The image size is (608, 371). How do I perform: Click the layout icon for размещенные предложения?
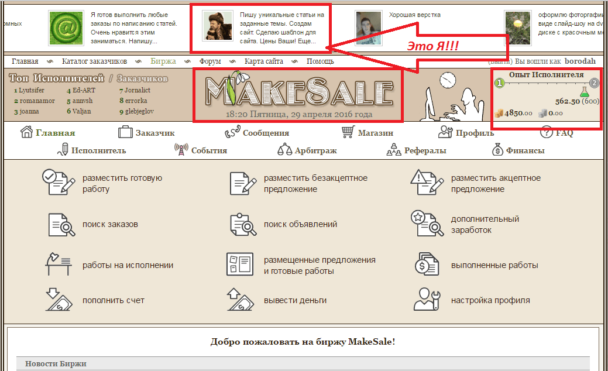click(240, 264)
